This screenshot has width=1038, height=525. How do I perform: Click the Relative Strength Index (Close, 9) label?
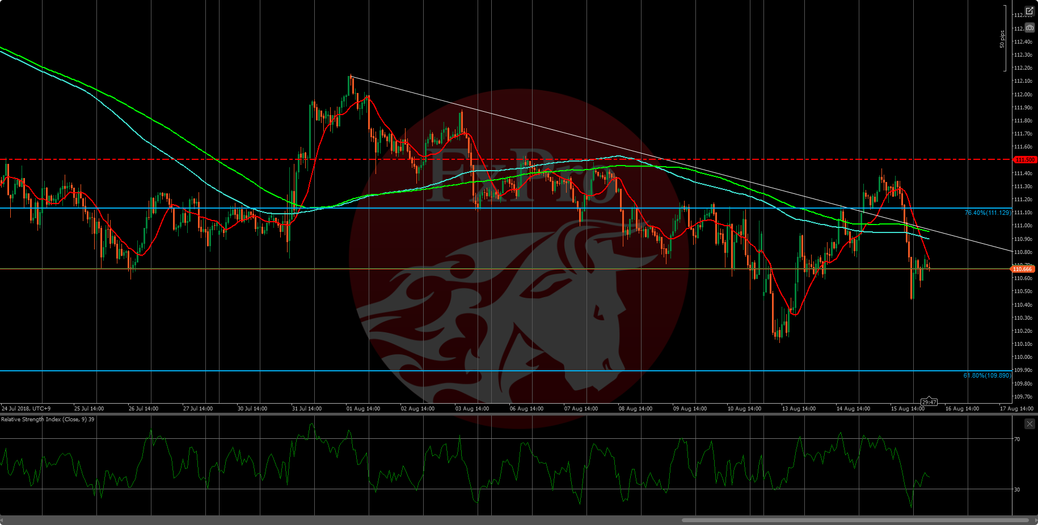(x=48, y=420)
